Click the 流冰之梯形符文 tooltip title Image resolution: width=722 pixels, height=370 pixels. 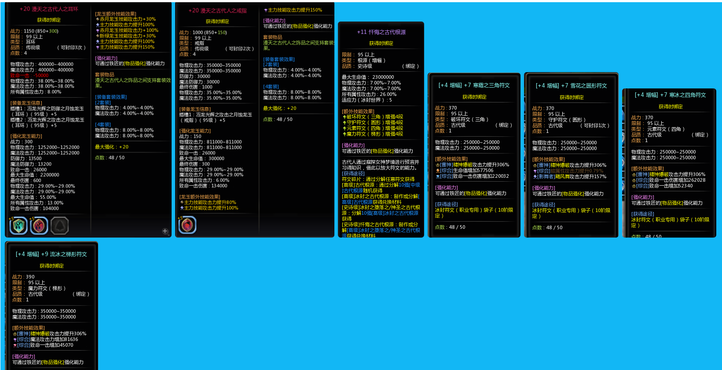click(51, 254)
